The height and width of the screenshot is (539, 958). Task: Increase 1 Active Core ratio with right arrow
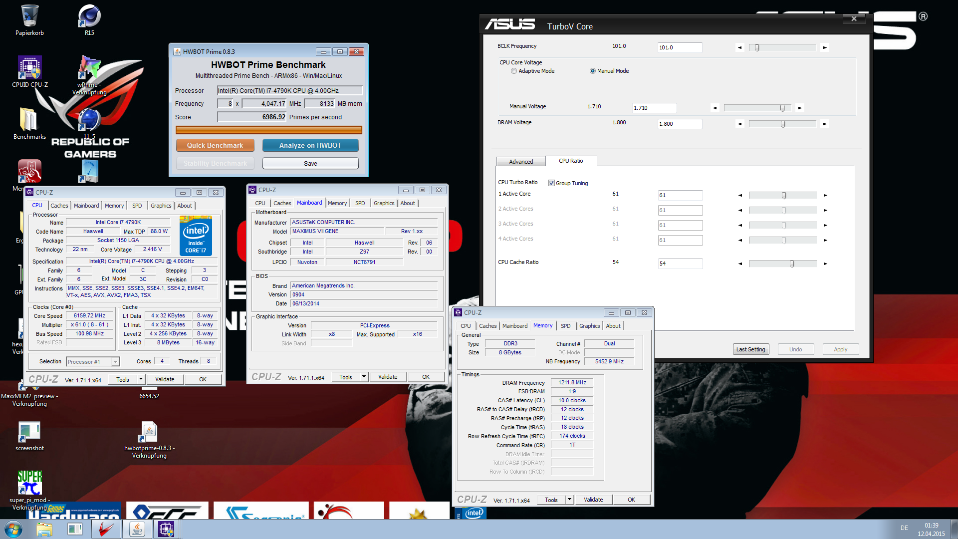click(x=825, y=196)
